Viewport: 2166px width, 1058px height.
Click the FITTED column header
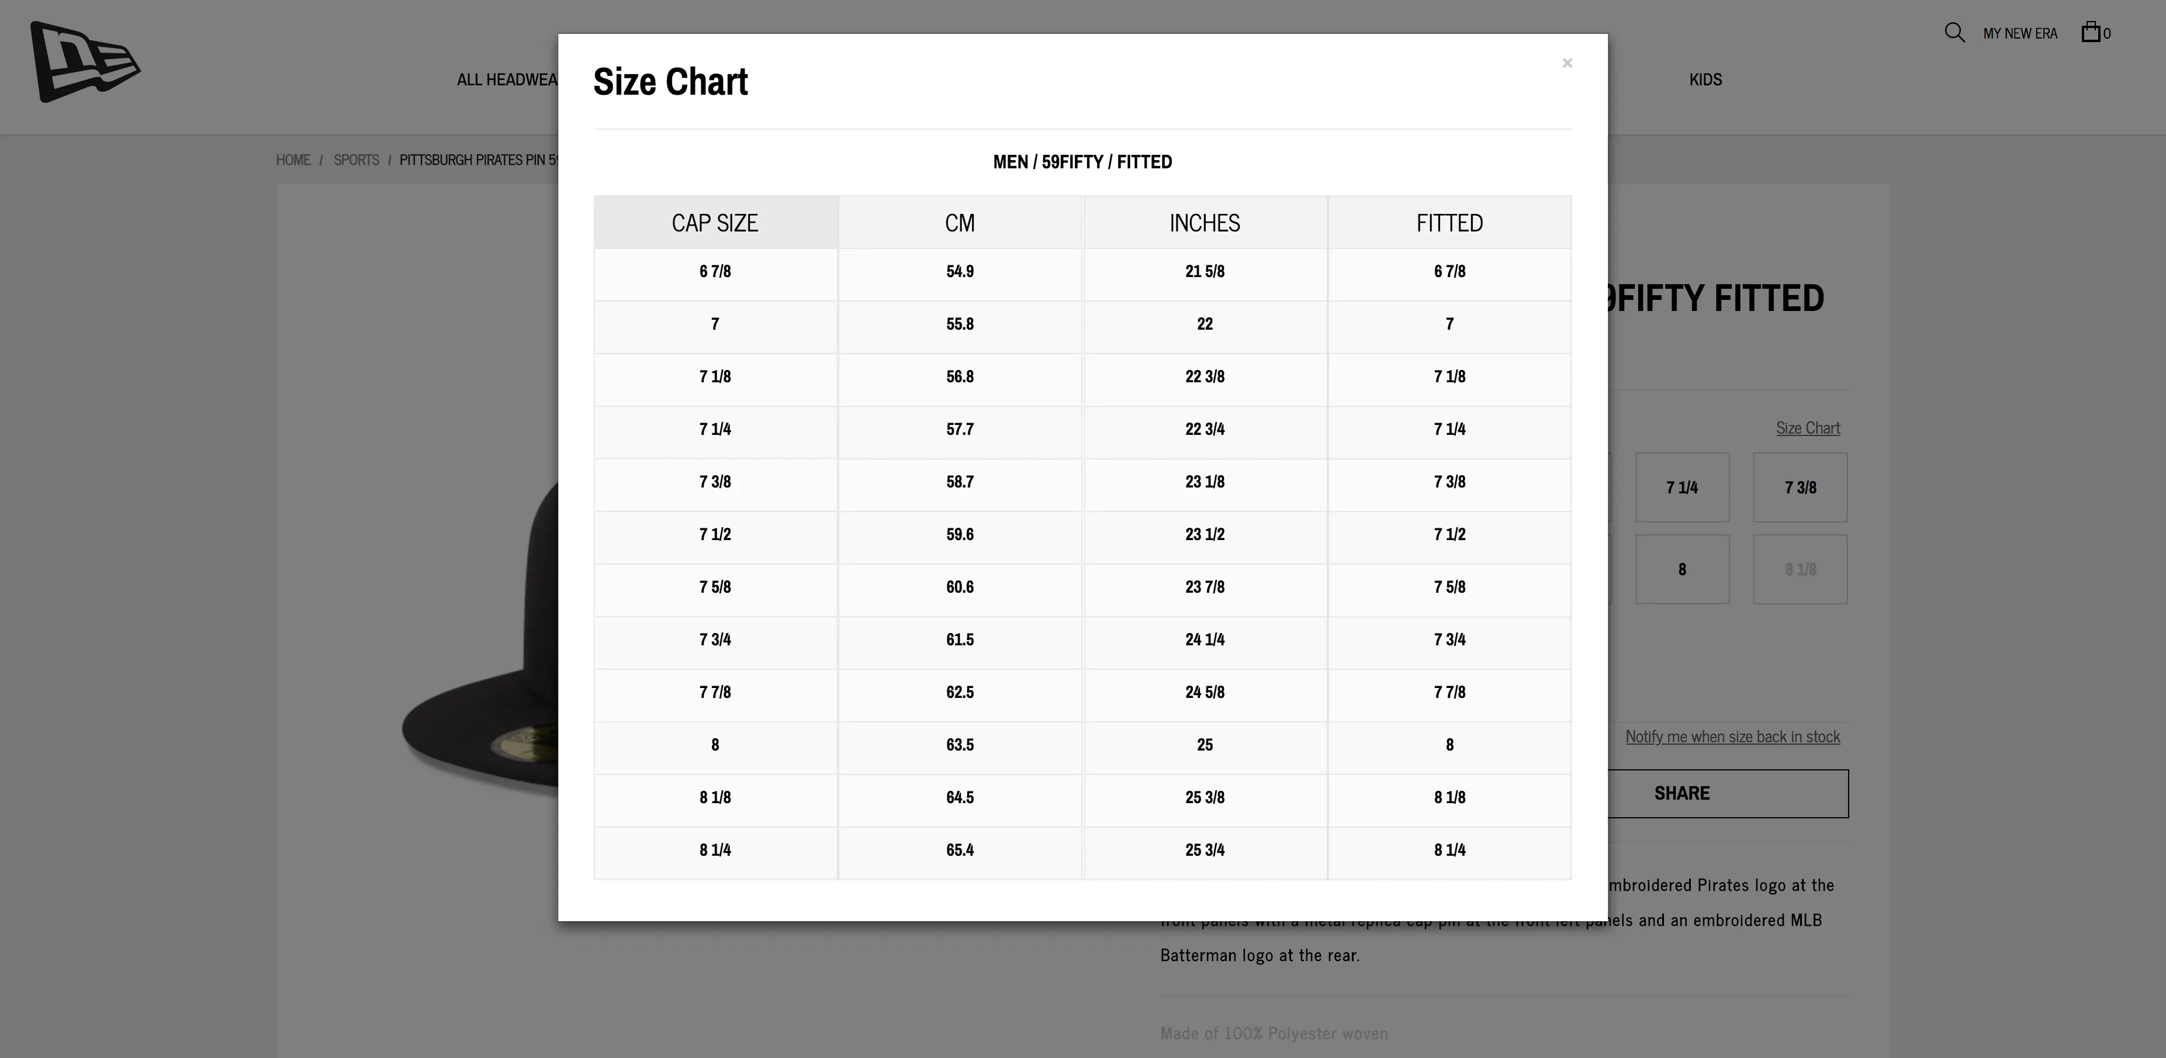tap(1449, 223)
